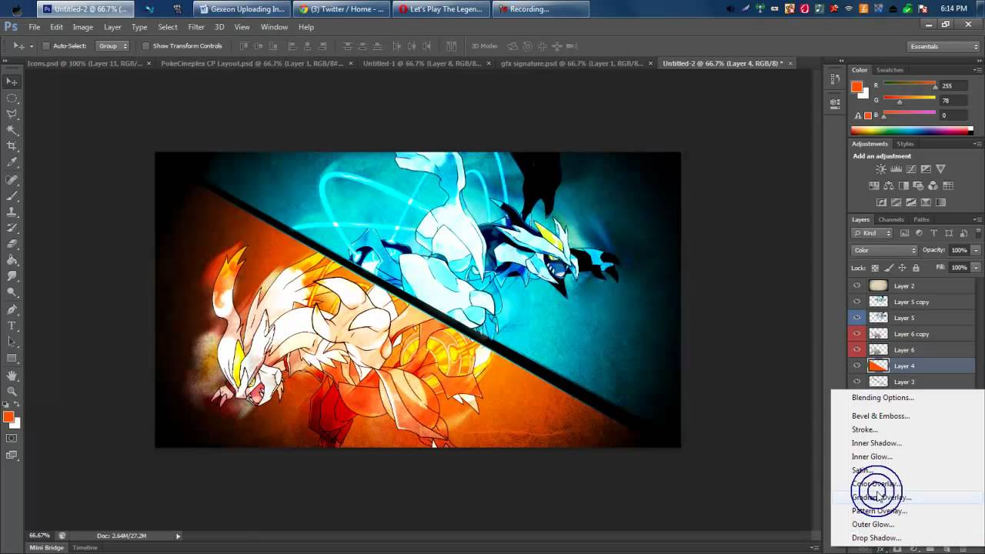Select the Path Selection tool
Viewport: 985px width, 554px height.
12,342
